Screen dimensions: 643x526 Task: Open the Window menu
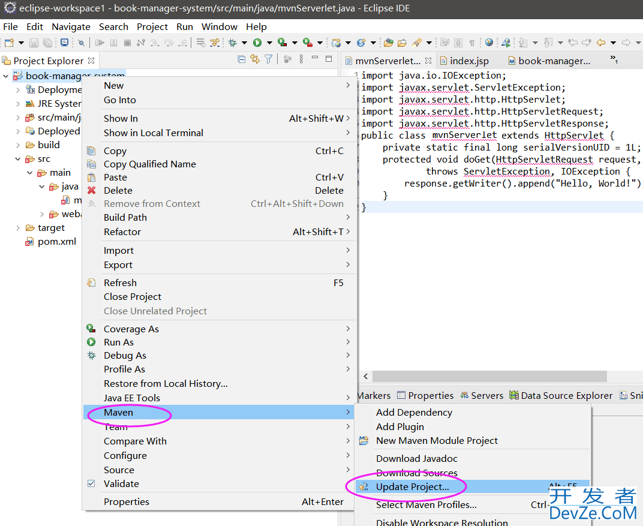pyautogui.click(x=220, y=26)
